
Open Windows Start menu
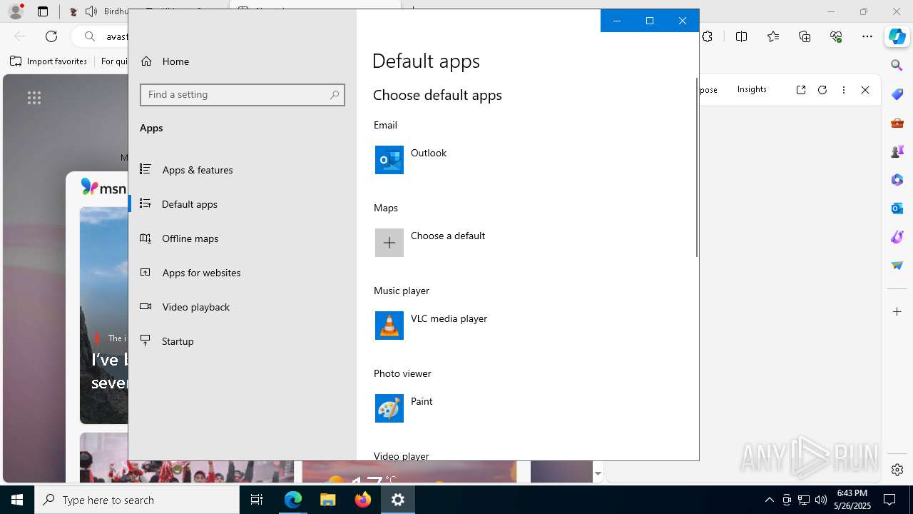point(17,500)
